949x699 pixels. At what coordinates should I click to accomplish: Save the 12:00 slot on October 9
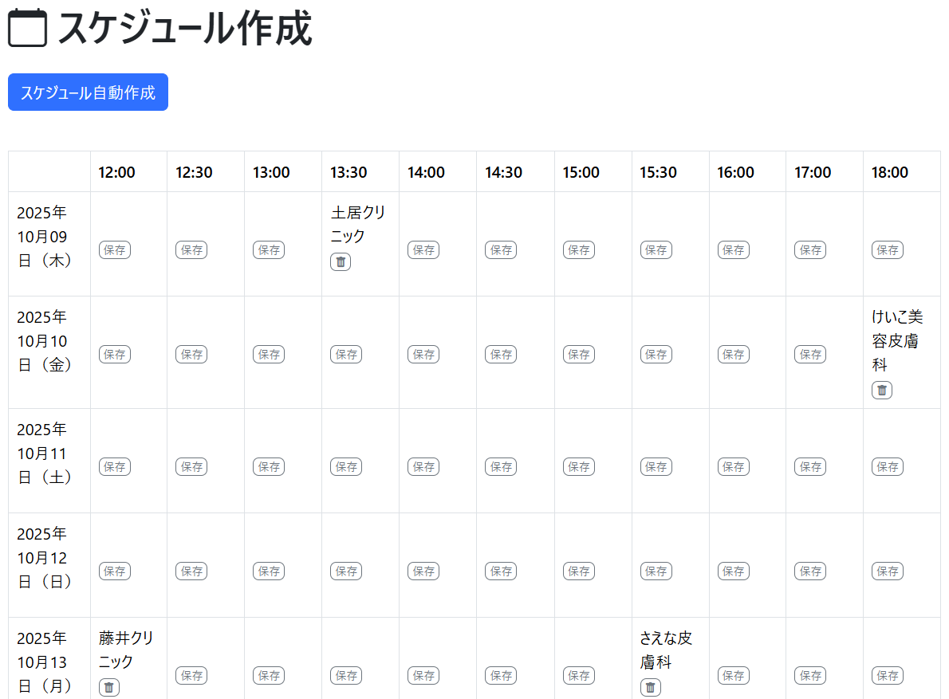pyautogui.click(x=114, y=249)
